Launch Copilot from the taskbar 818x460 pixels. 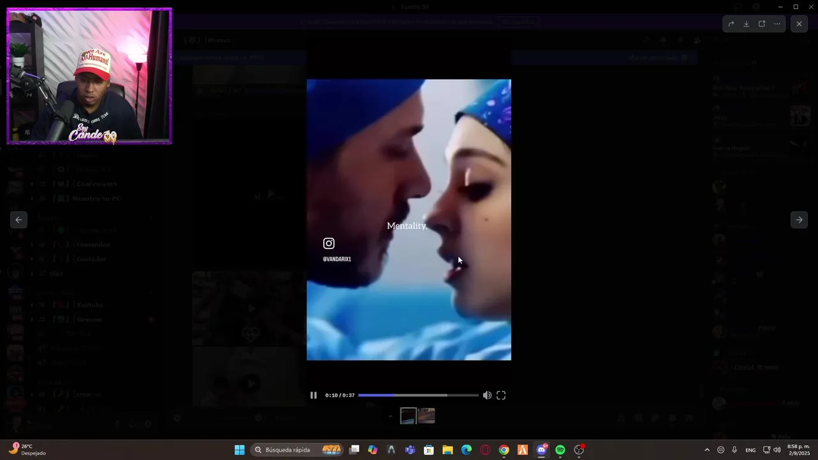(x=373, y=450)
